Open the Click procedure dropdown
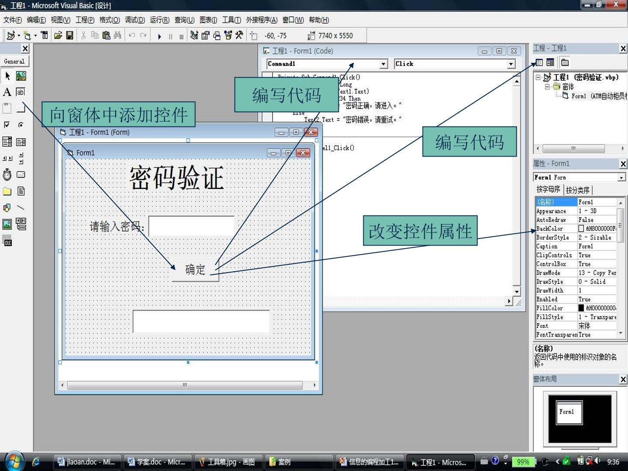The width and height of the screenshot is (628, 471). coord(511,64)
